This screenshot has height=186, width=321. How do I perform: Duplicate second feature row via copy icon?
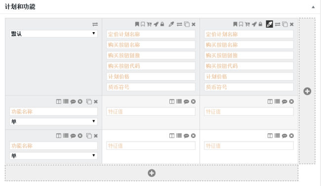pos(89,136)
